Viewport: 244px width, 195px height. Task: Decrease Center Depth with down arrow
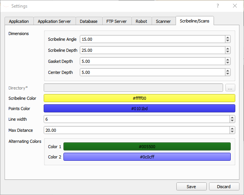(x=228, y=74)
